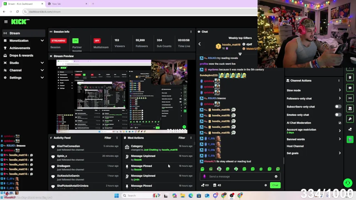Open OBS Studio from the taskbar

click(232, 196)
